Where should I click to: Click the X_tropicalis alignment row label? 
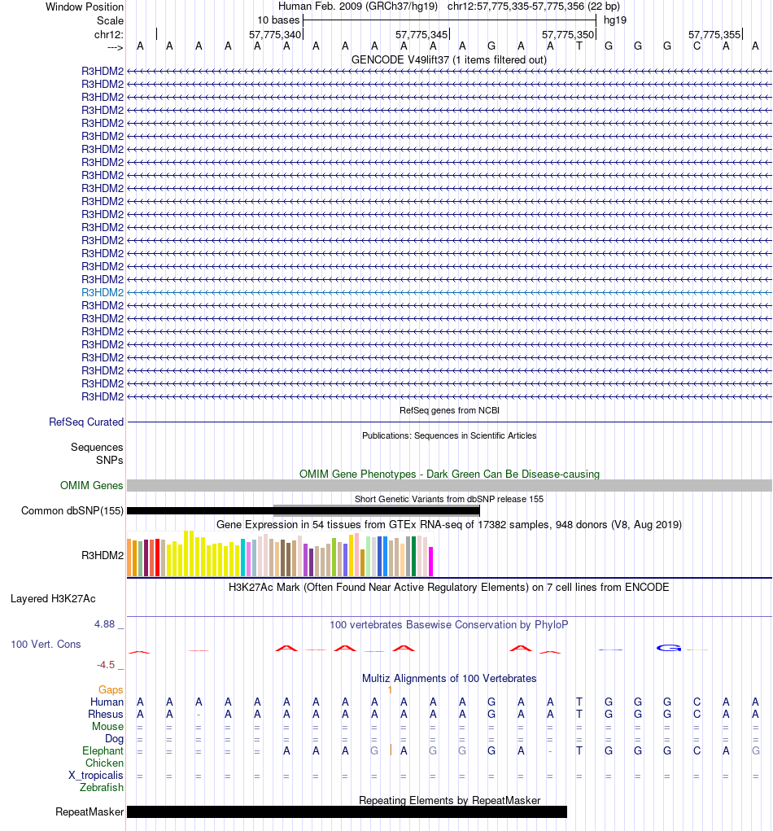point(96,775)
